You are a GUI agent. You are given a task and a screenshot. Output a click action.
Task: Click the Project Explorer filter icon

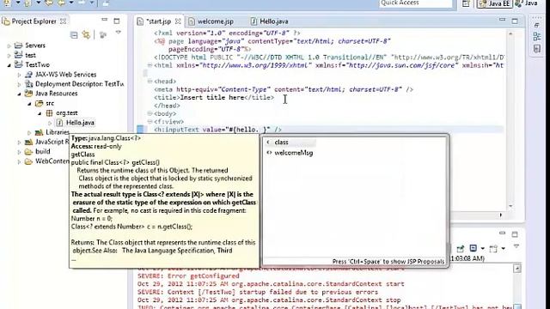[103, 35]
